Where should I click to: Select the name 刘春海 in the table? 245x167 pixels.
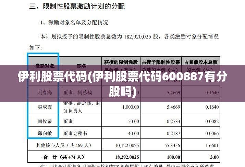coord(45,92)
